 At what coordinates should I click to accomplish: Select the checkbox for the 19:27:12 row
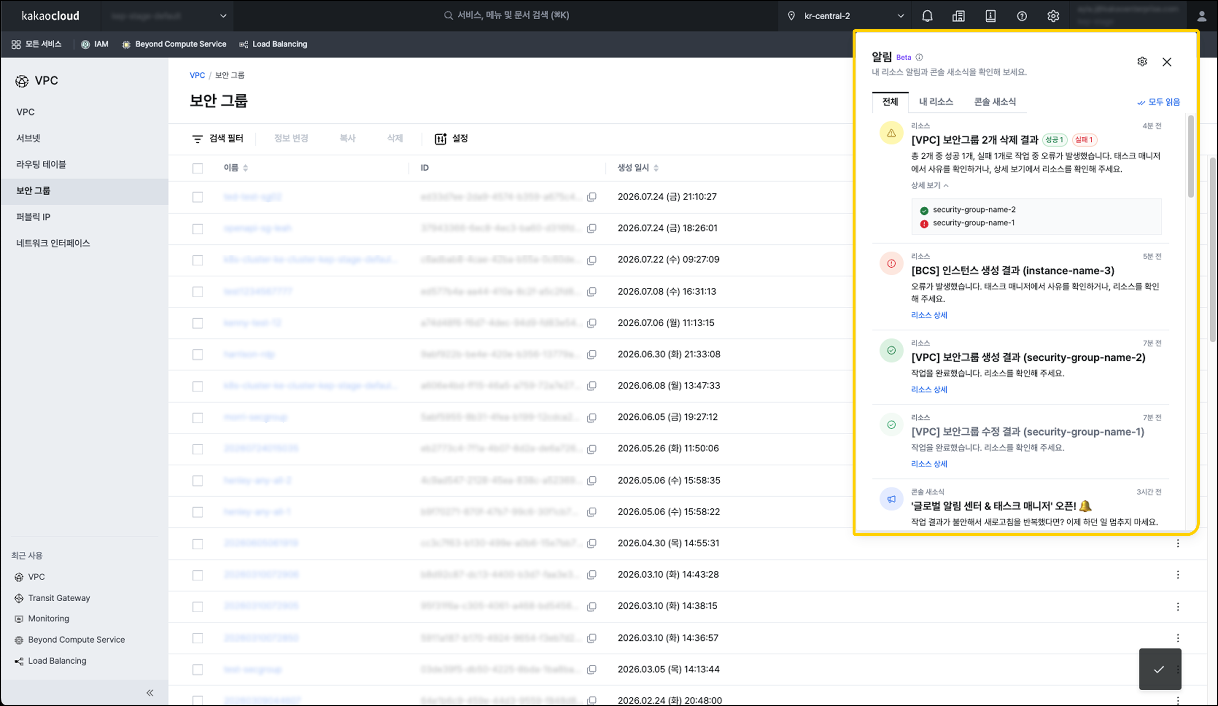click(198, 418)
